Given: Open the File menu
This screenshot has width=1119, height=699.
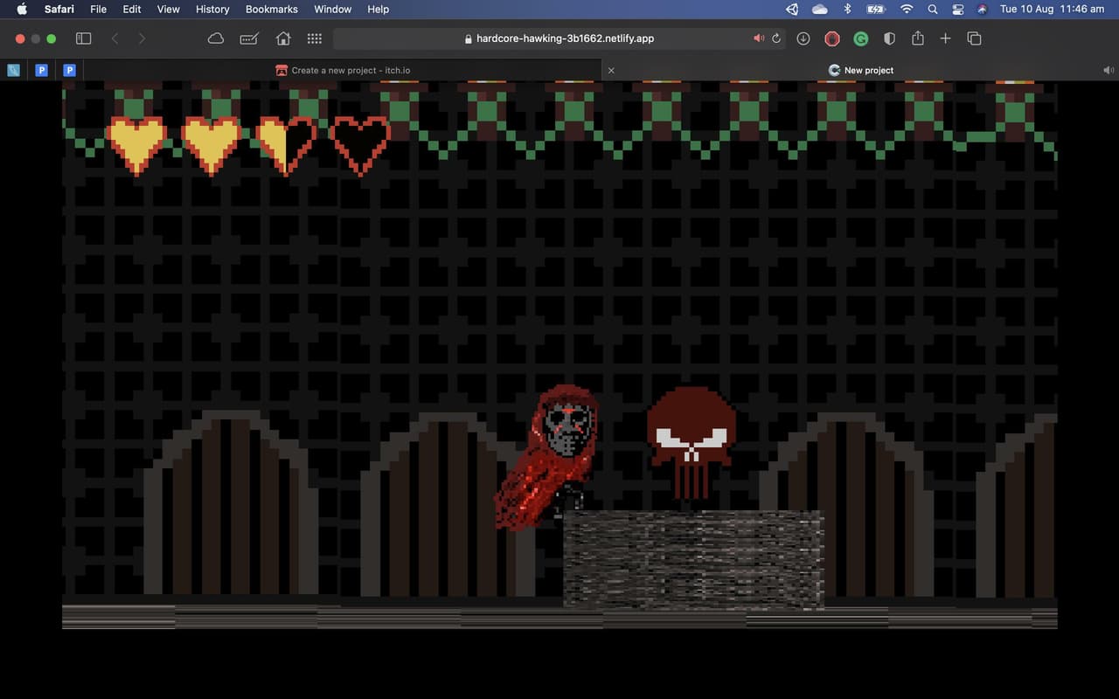Looking at the screenshot, I should (98, 9).
